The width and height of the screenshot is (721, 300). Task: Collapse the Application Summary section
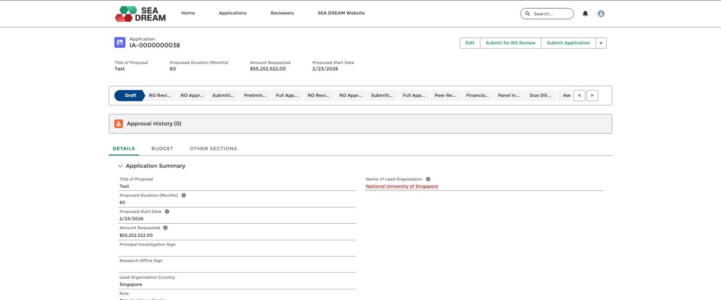tap(120, 166)
